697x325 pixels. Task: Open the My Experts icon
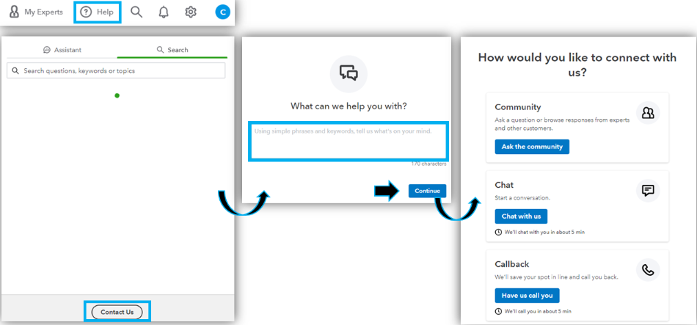click(x=14, y=12)
